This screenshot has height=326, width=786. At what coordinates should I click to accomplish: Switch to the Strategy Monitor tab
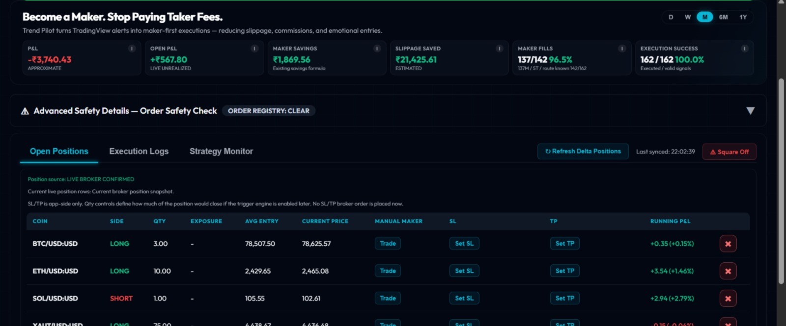pos(221,151)
